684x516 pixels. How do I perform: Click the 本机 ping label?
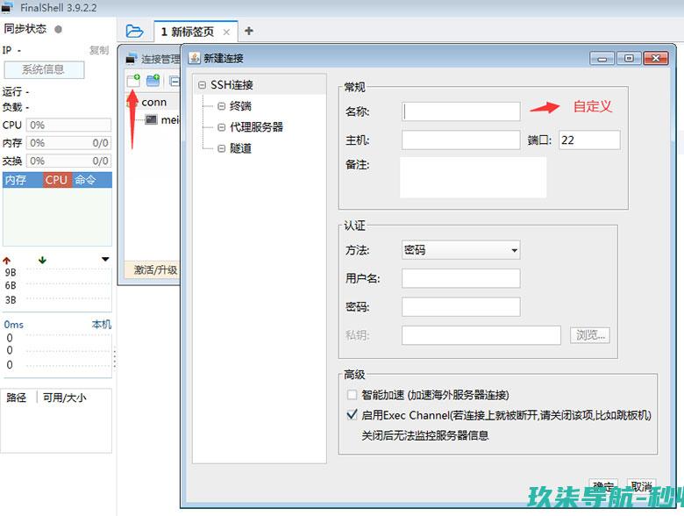[x=101, y=325]
